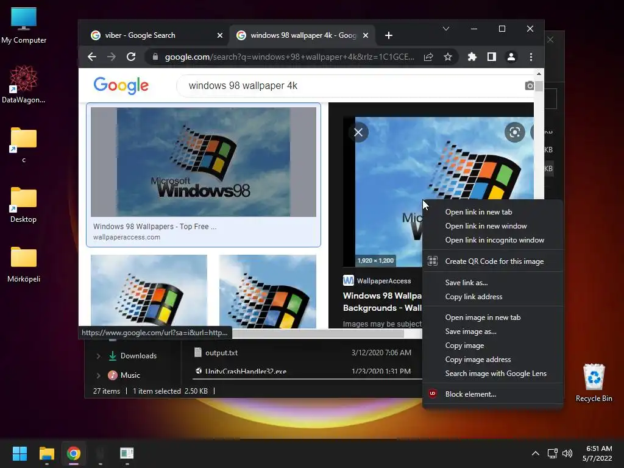Open DataWagon desktop shortcut

(24, 85)
